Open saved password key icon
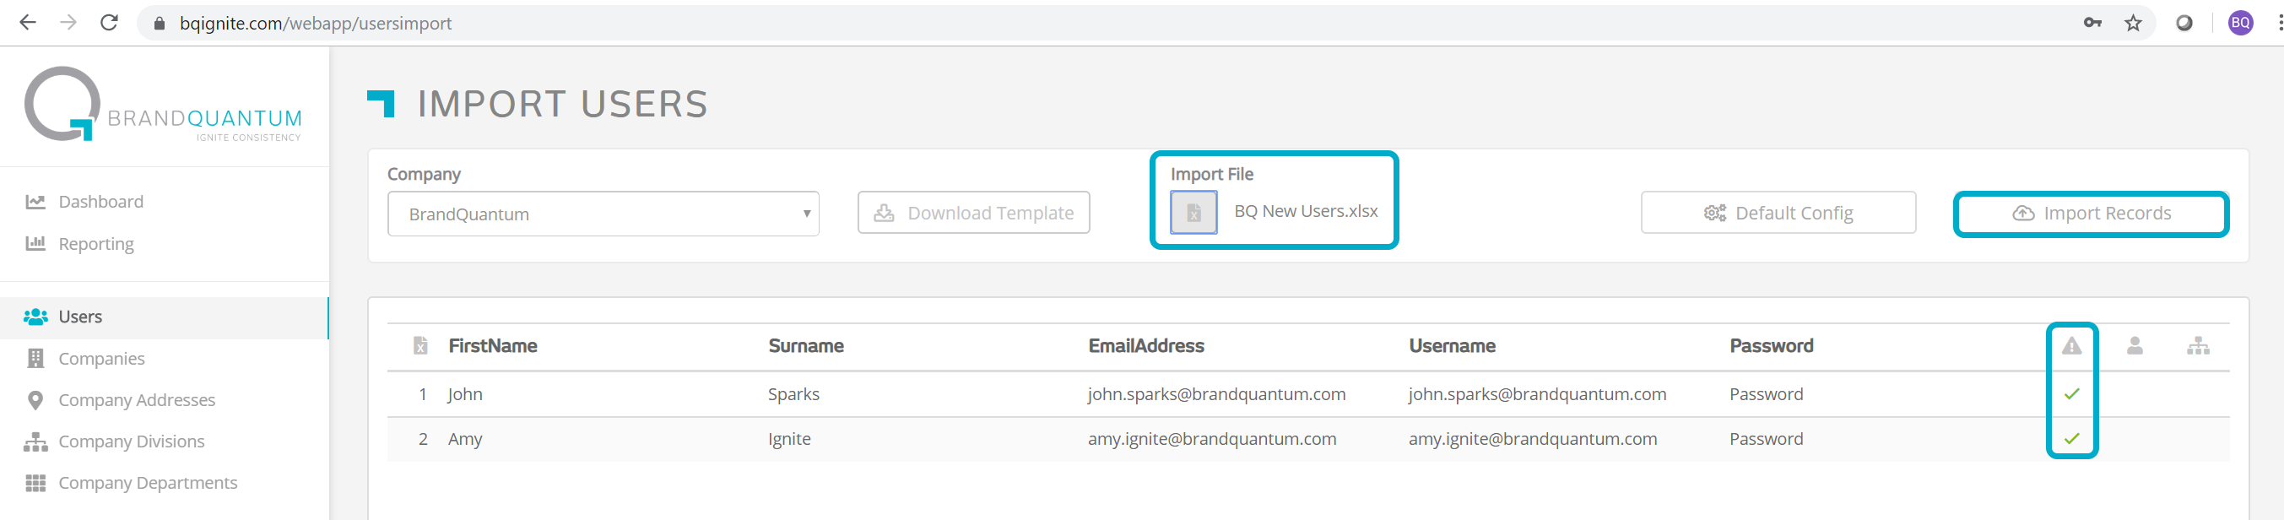The image size is (2284, 520). (2092, 23)
